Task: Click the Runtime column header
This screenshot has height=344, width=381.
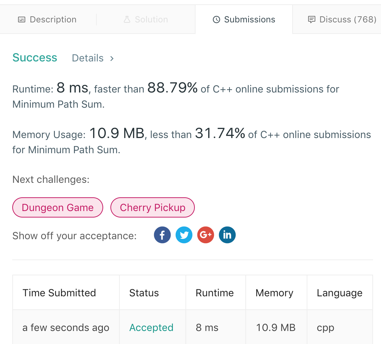Action: (215, 293)
